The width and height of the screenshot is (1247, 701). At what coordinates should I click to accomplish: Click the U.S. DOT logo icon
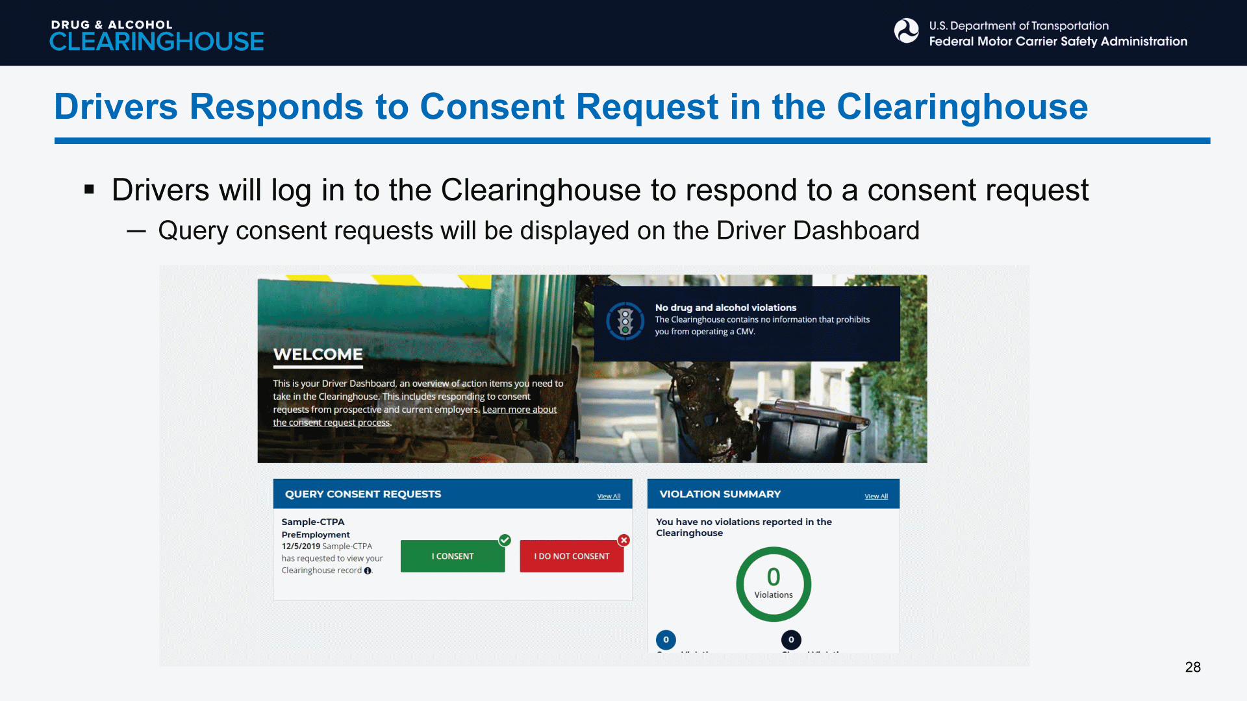tap(906, 31)
